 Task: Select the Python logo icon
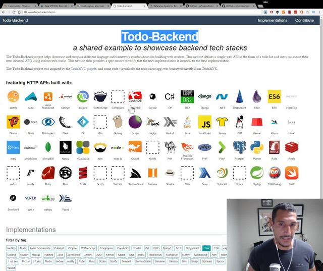[x=257, y=147]
